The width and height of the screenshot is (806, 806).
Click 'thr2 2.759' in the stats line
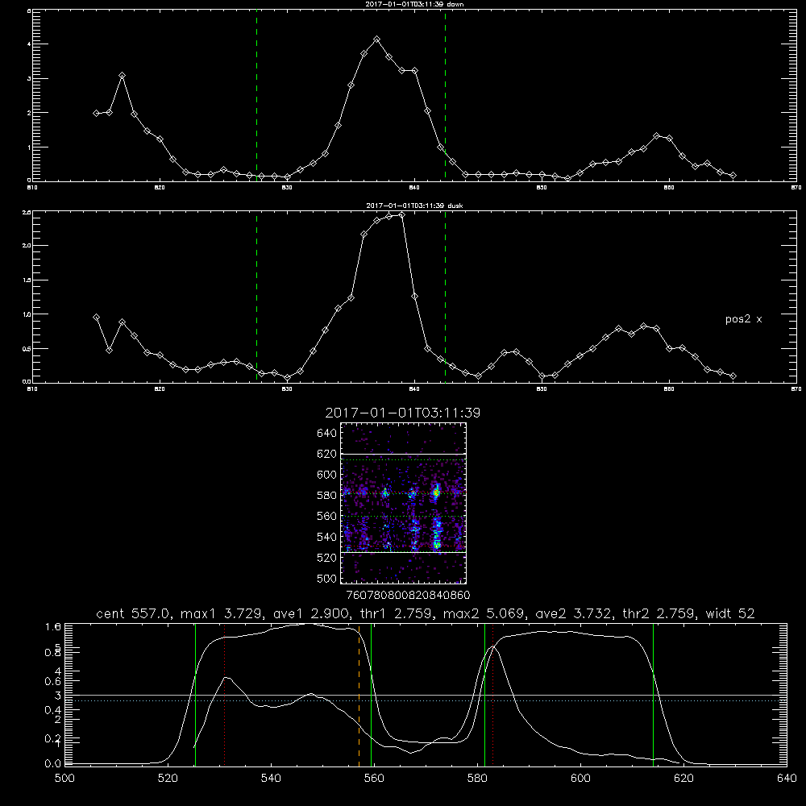tap(660, 613)
